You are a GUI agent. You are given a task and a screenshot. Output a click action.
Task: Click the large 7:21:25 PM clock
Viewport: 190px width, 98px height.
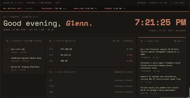(160, 22)
